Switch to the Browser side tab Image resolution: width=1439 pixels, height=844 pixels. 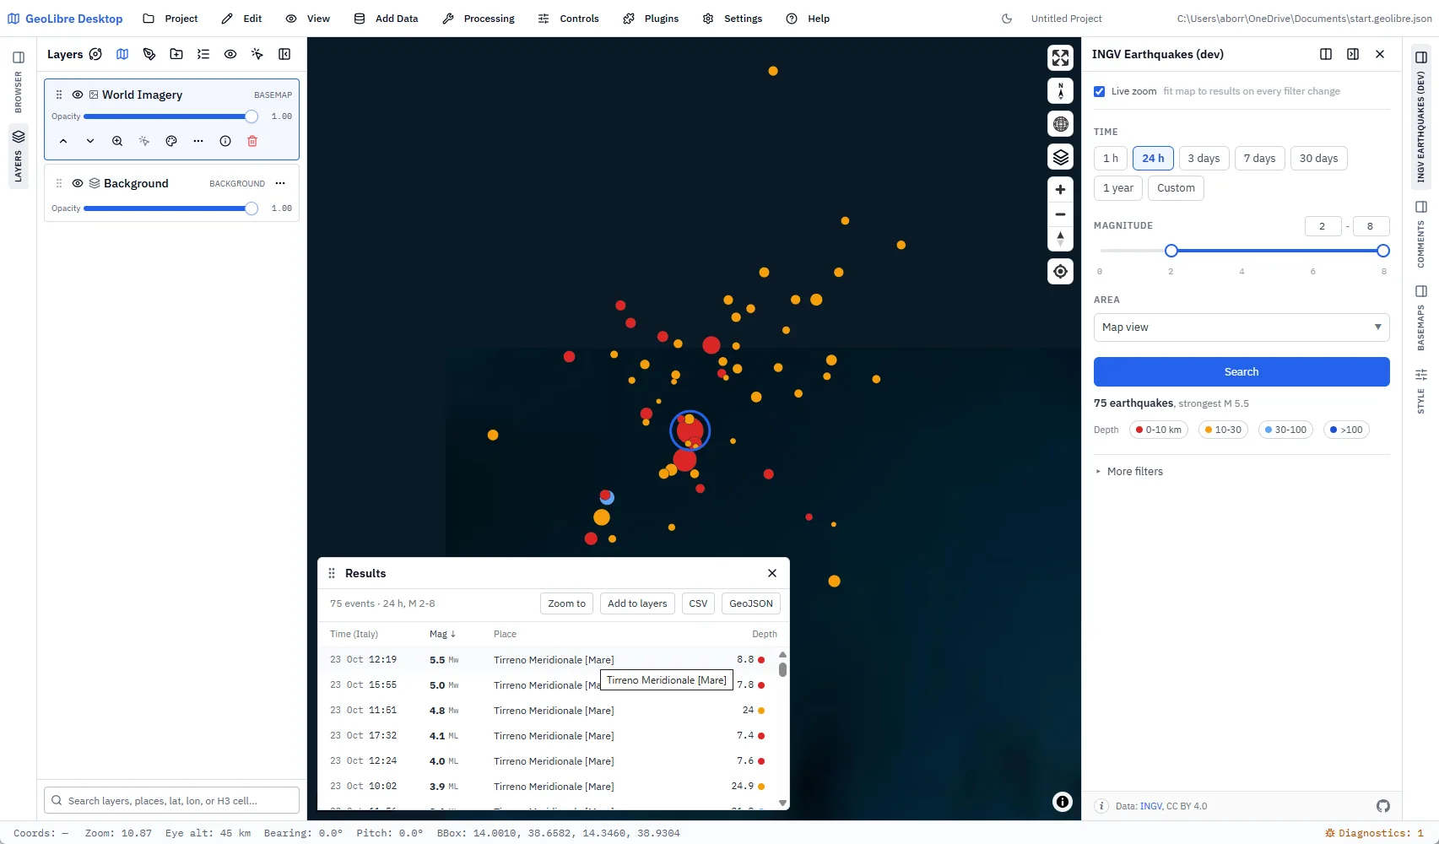18,81
